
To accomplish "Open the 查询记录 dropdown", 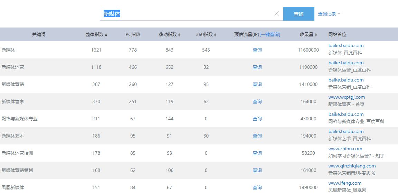I will 329,14.
